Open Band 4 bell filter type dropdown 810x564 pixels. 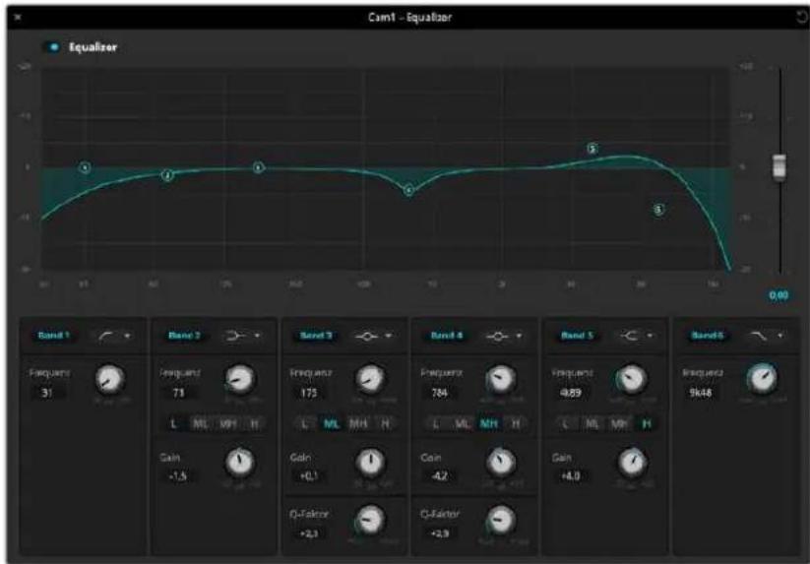coord(504,336)
